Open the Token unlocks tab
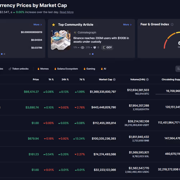The image size is (180, 180). (x=19, y=69)
